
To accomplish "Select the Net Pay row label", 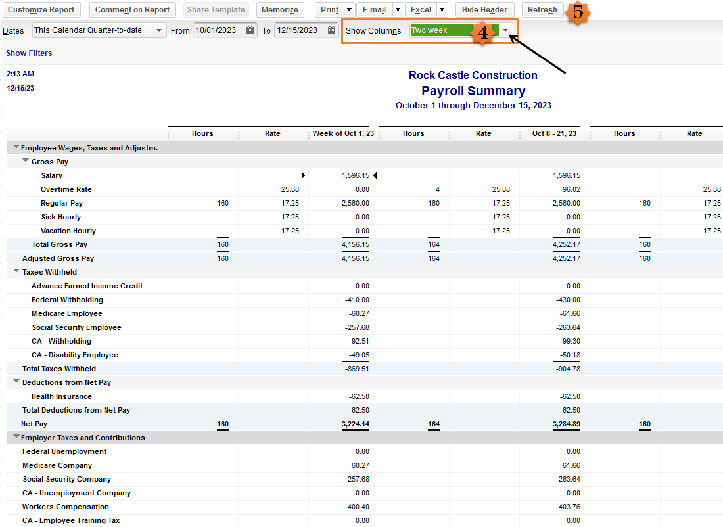I will 34,424.
